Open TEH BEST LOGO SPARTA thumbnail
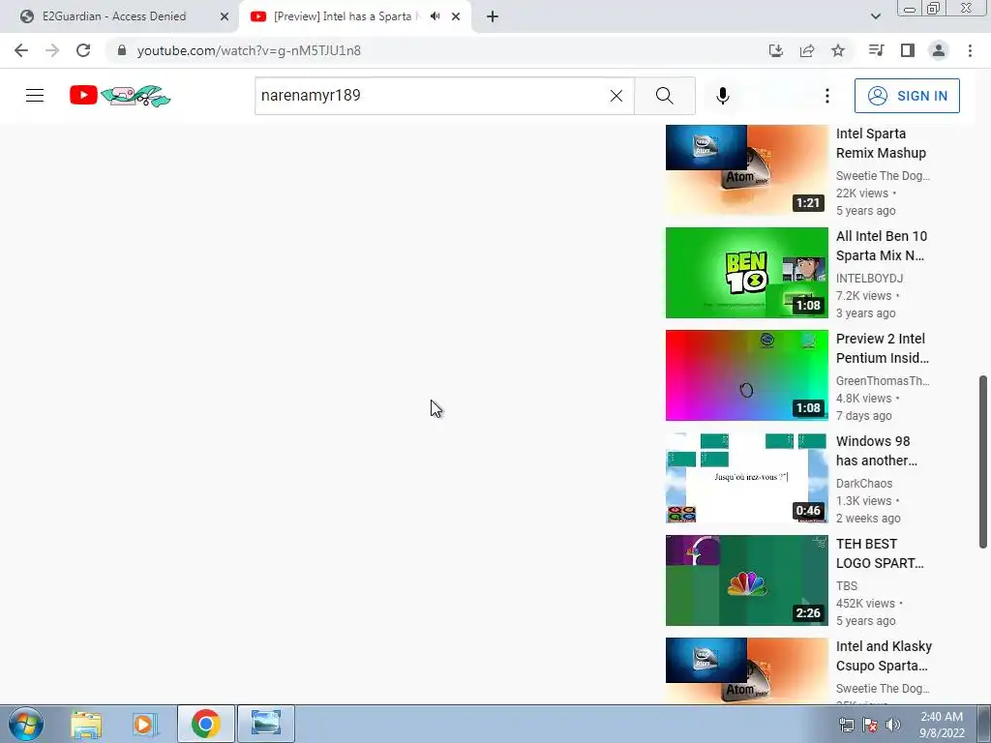Viewport: 991px width, 743px height. 746,580
